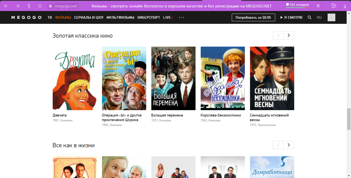
Task: Open the Королева бензоколонки poster
Action: (223, 78)
